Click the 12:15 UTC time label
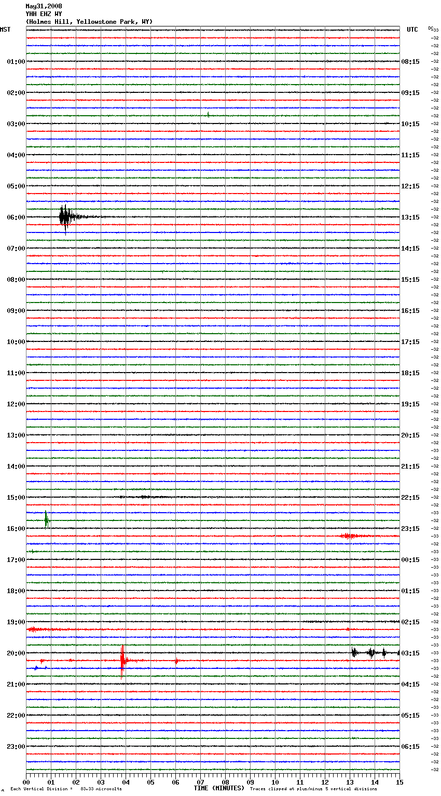This screenshot has width=441, height=796. [x=410, y=186]
